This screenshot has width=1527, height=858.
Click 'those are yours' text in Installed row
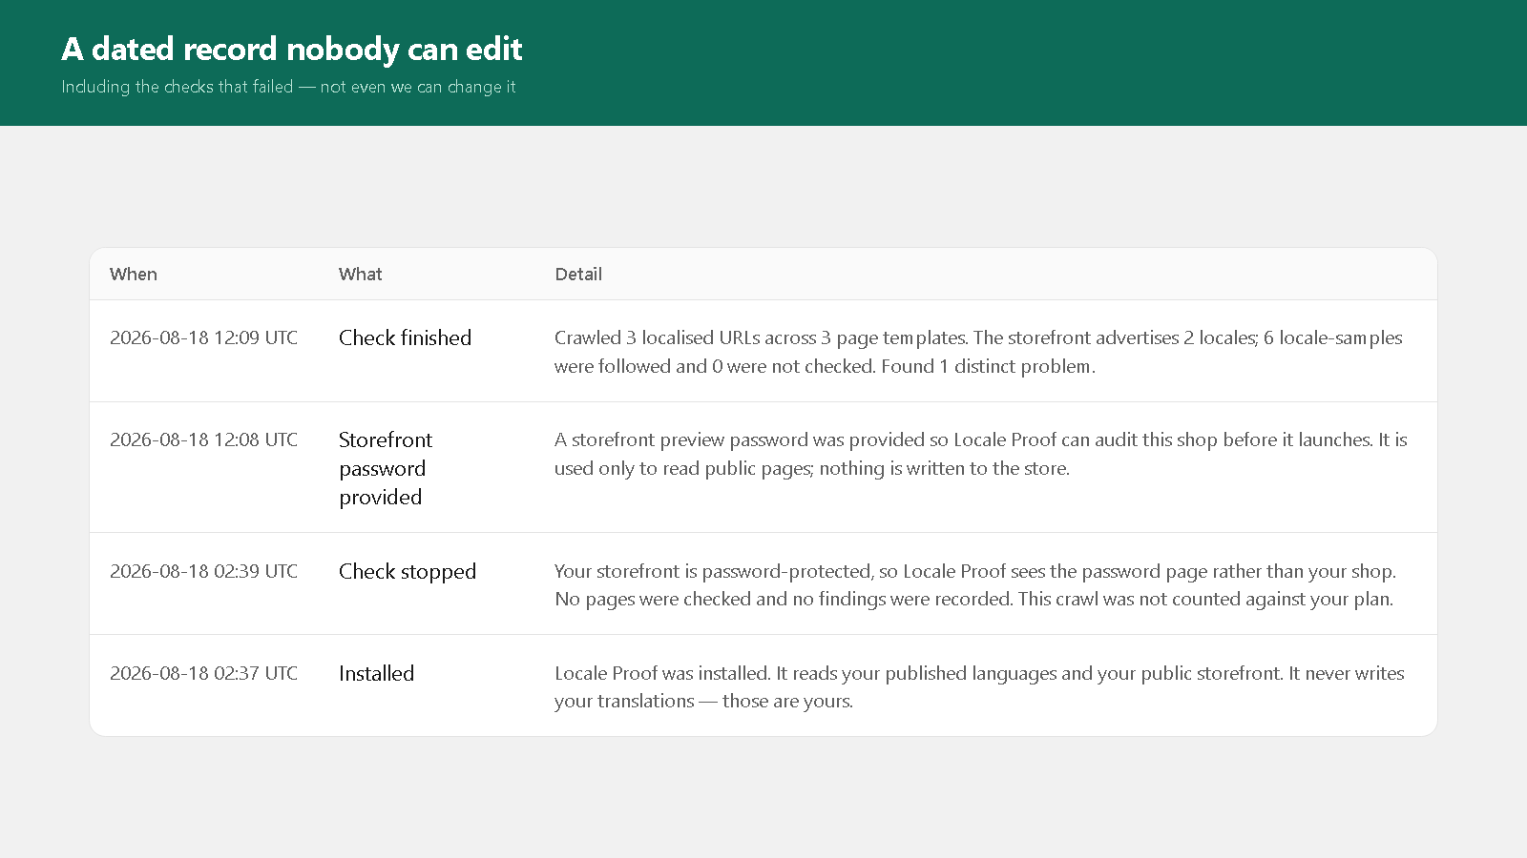coord(787,701)
